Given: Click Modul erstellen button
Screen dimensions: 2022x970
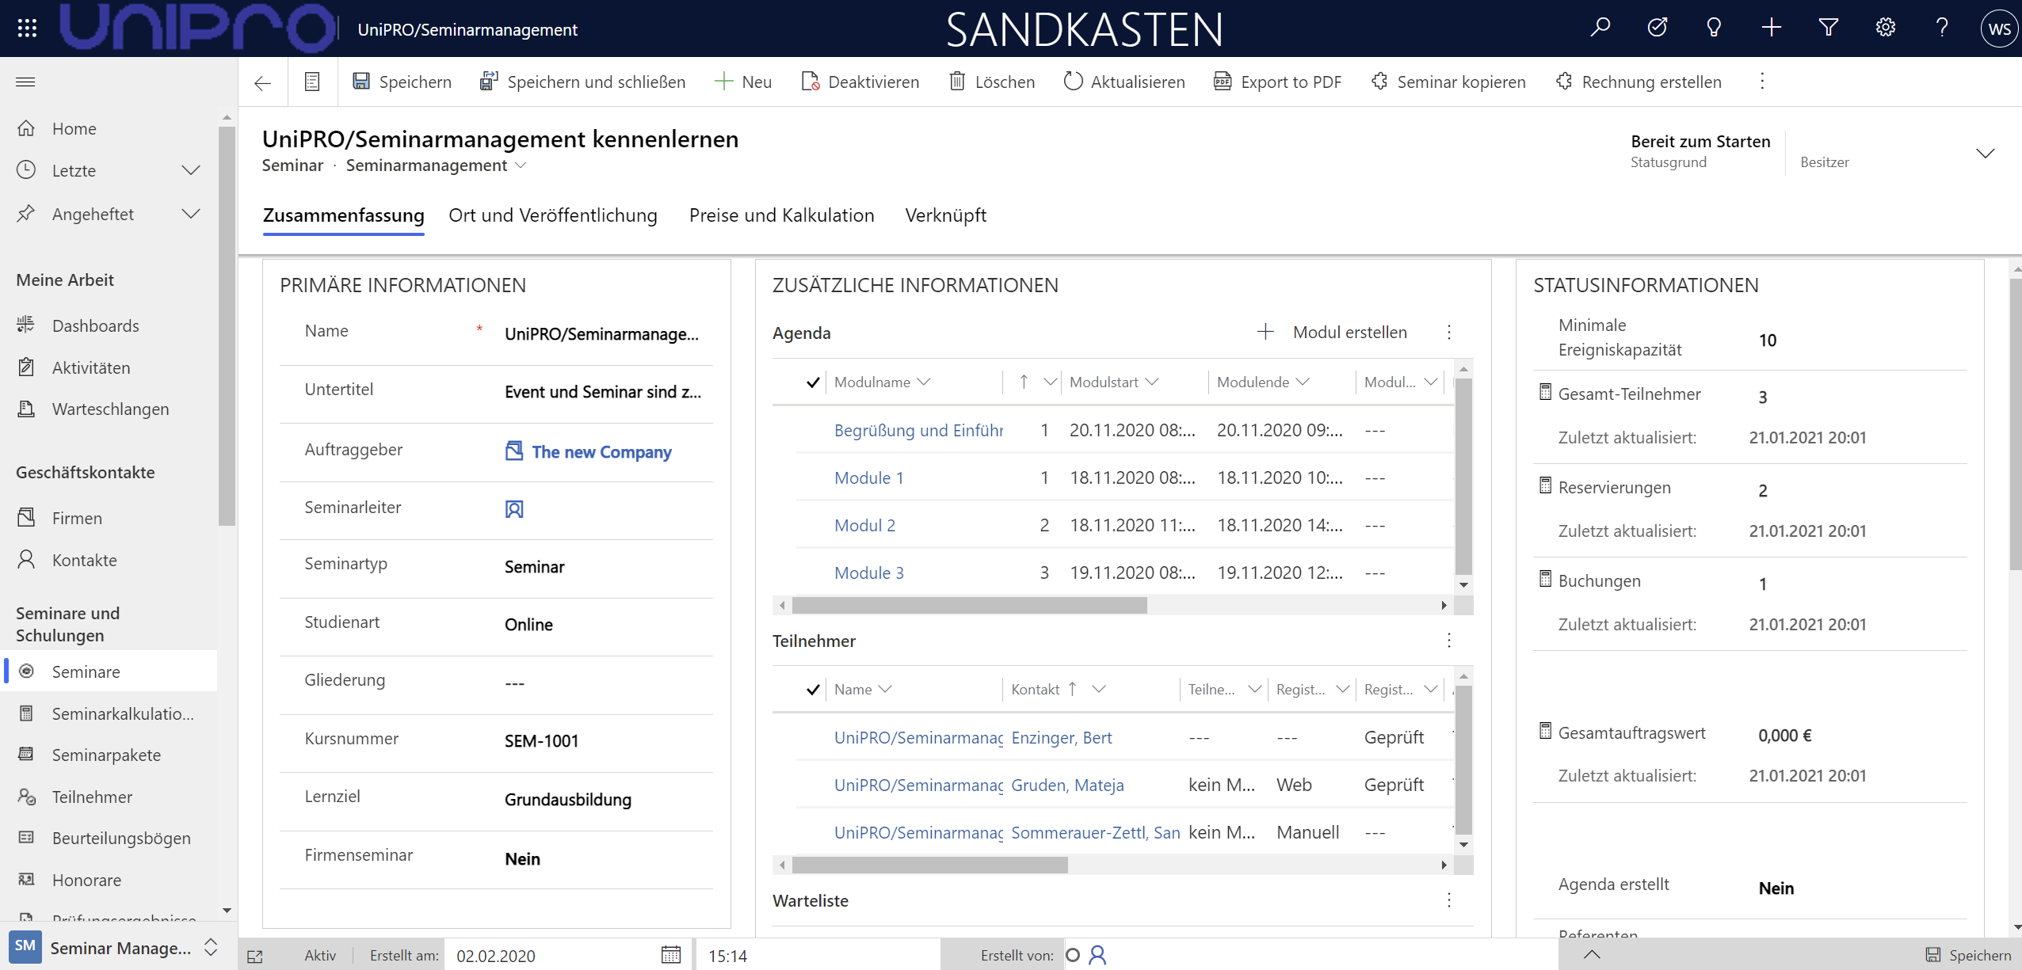Looking at the screenshot, I should (x=1333, y=333).
